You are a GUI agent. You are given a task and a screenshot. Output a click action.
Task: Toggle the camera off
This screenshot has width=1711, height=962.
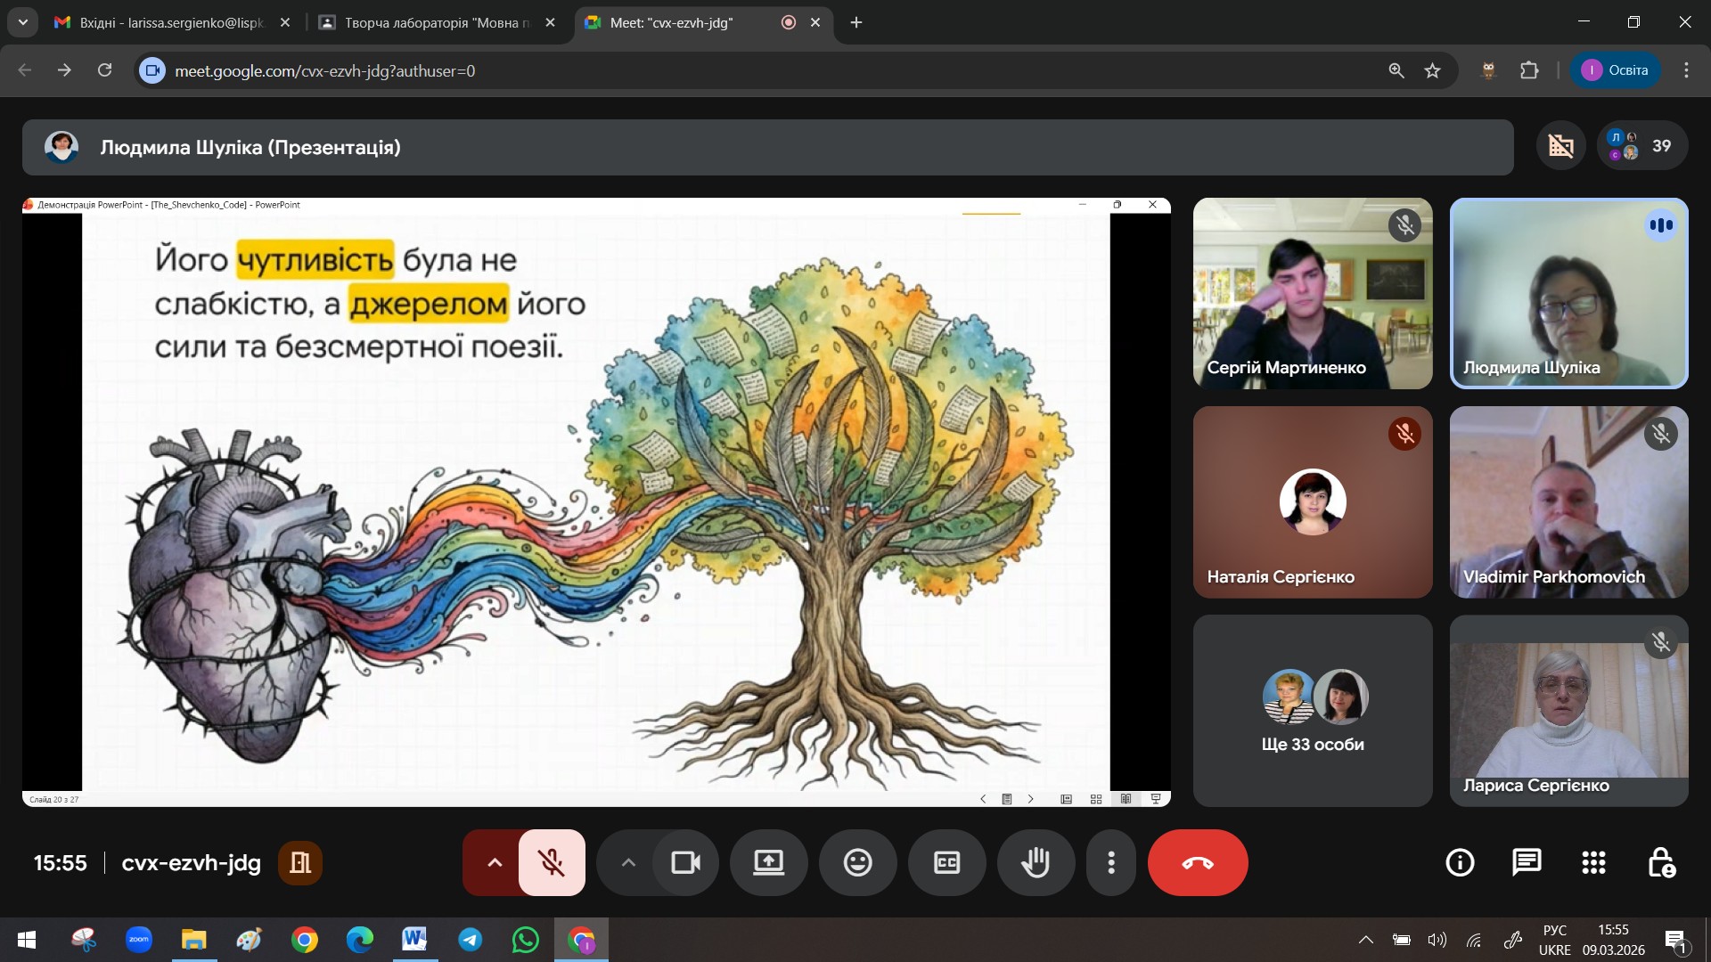685,862
